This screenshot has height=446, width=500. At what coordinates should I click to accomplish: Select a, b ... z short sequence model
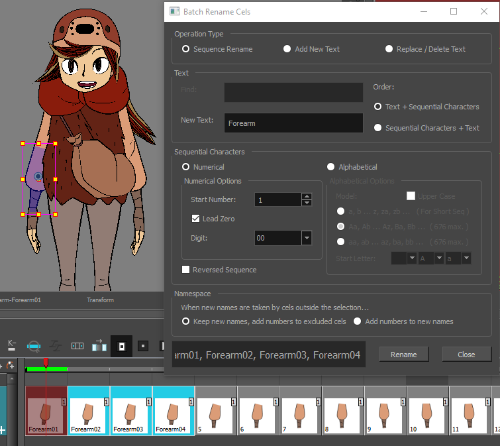pos(340,211)
